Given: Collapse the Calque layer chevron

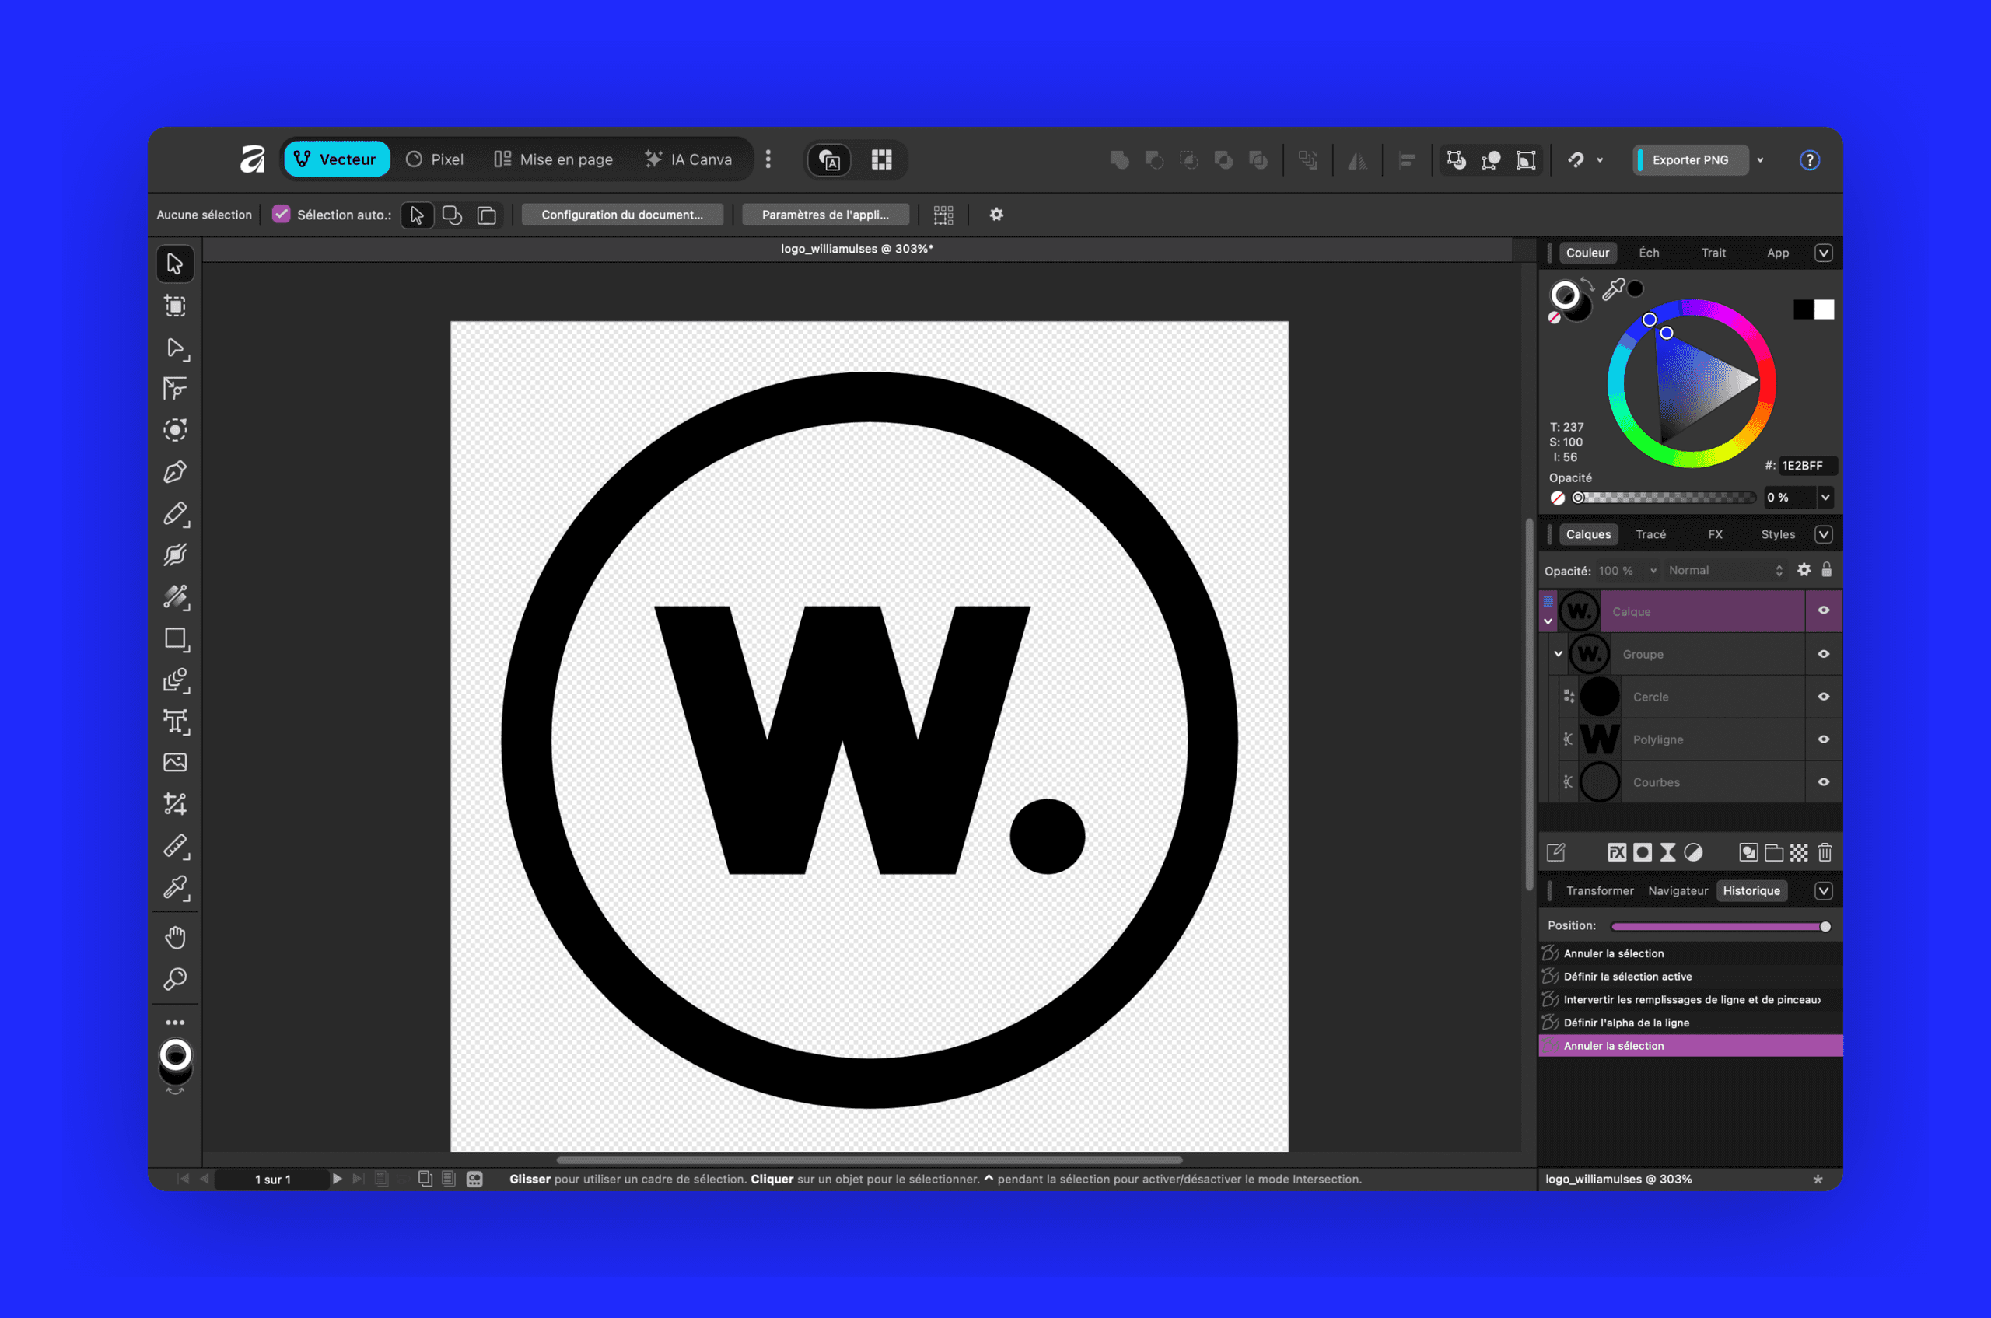Looking at the screenshot, I should point(1548,622).
